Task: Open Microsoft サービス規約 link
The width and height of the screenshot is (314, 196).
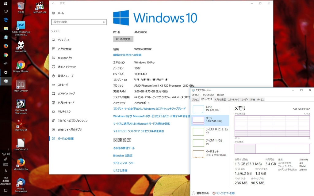Action: click(142, 124)
